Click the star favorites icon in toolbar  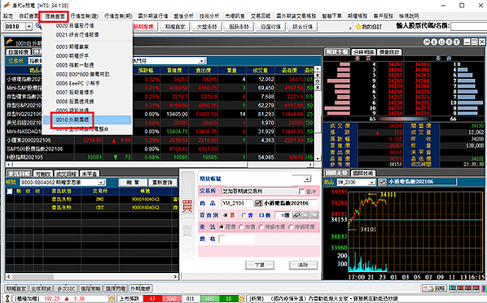point(358,27)
